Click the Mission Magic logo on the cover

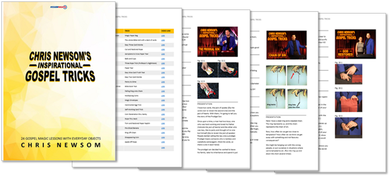click(59, 7)
